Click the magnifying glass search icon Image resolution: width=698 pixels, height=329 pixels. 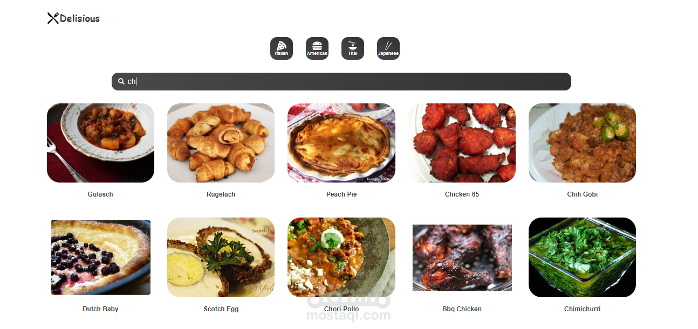pos(121,81)
